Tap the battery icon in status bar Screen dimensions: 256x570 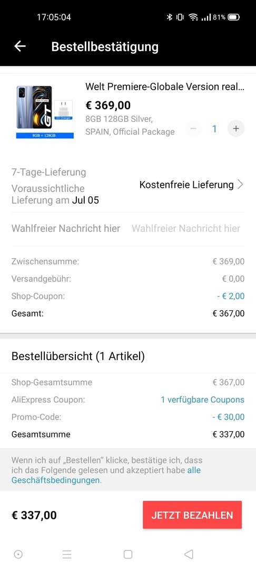tap(234, 17)
